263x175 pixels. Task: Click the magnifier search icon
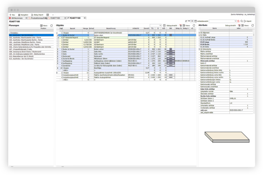pos(242,21)
